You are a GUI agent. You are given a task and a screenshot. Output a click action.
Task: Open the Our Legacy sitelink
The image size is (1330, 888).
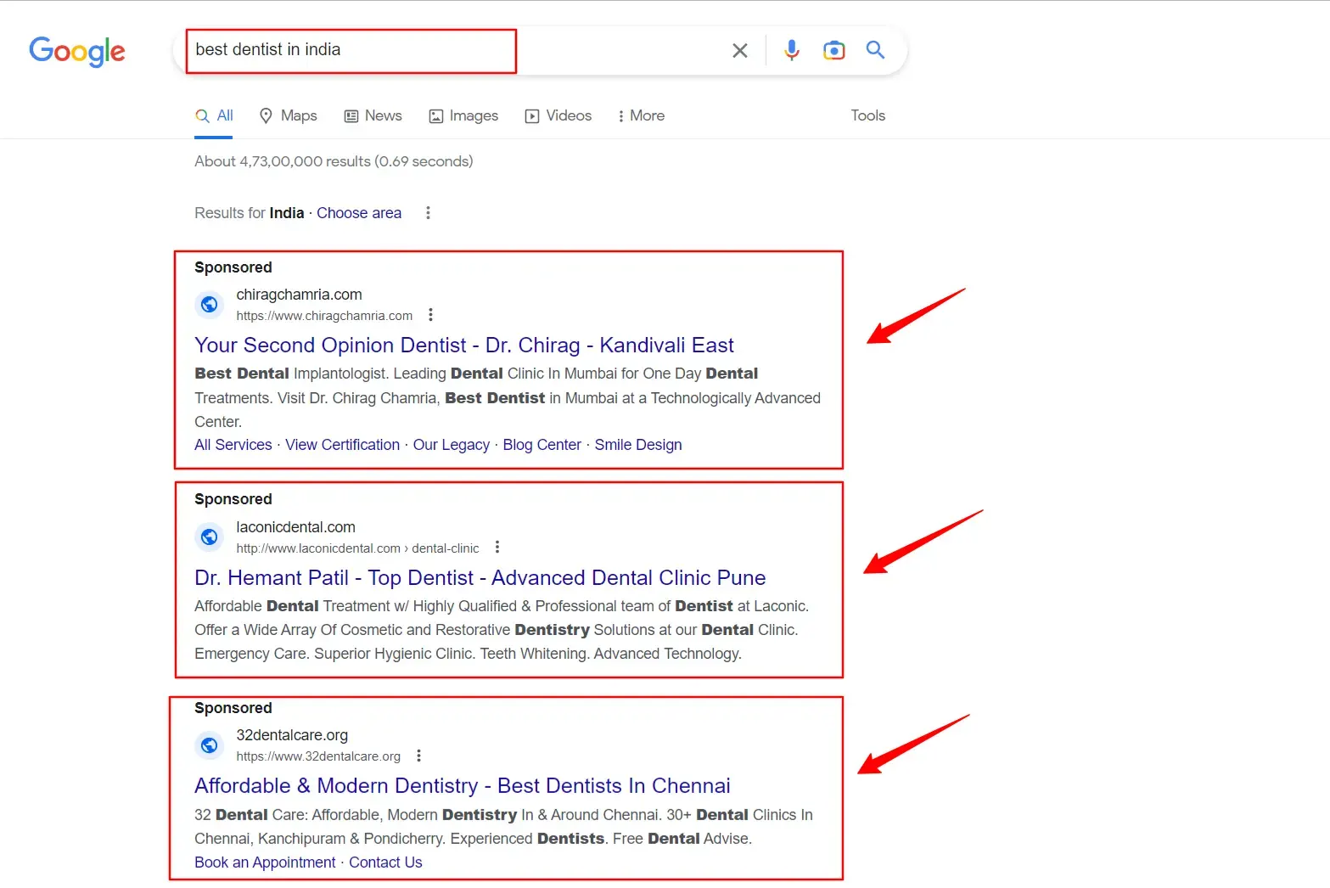452,445
